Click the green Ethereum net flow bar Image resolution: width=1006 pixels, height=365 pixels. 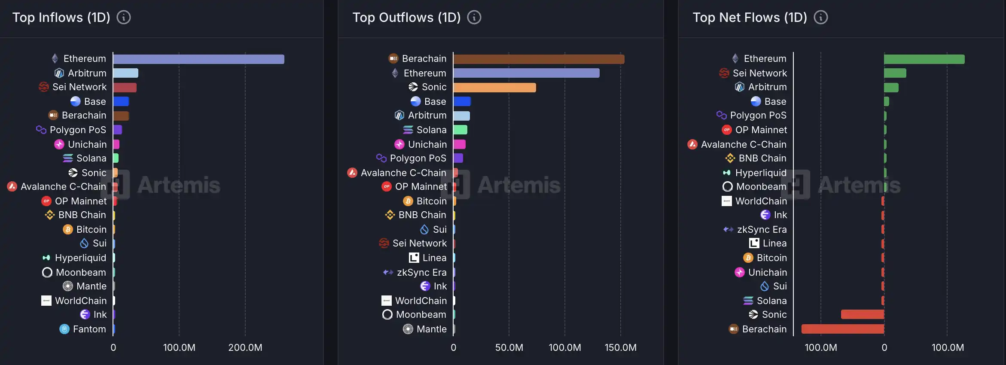(924, 59)
